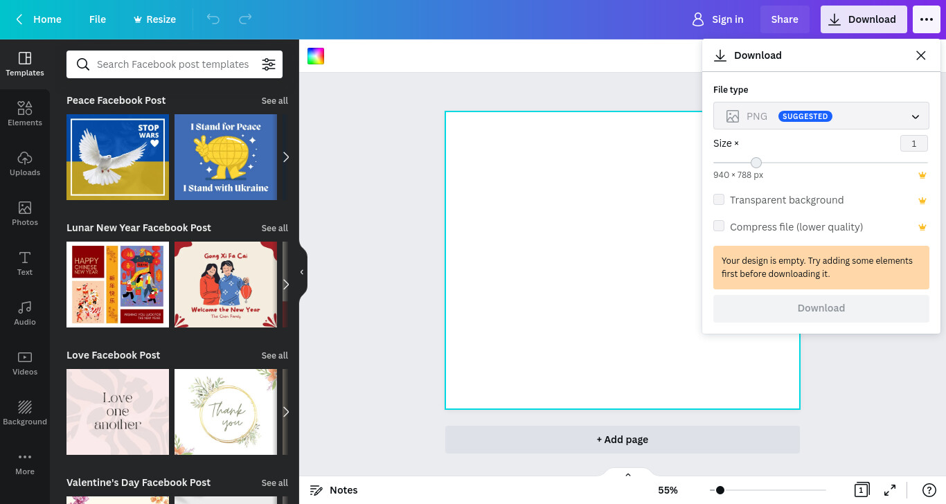Open the Videos sidebar tab
This screenshot has width=946, height=504.
(25, 363)
